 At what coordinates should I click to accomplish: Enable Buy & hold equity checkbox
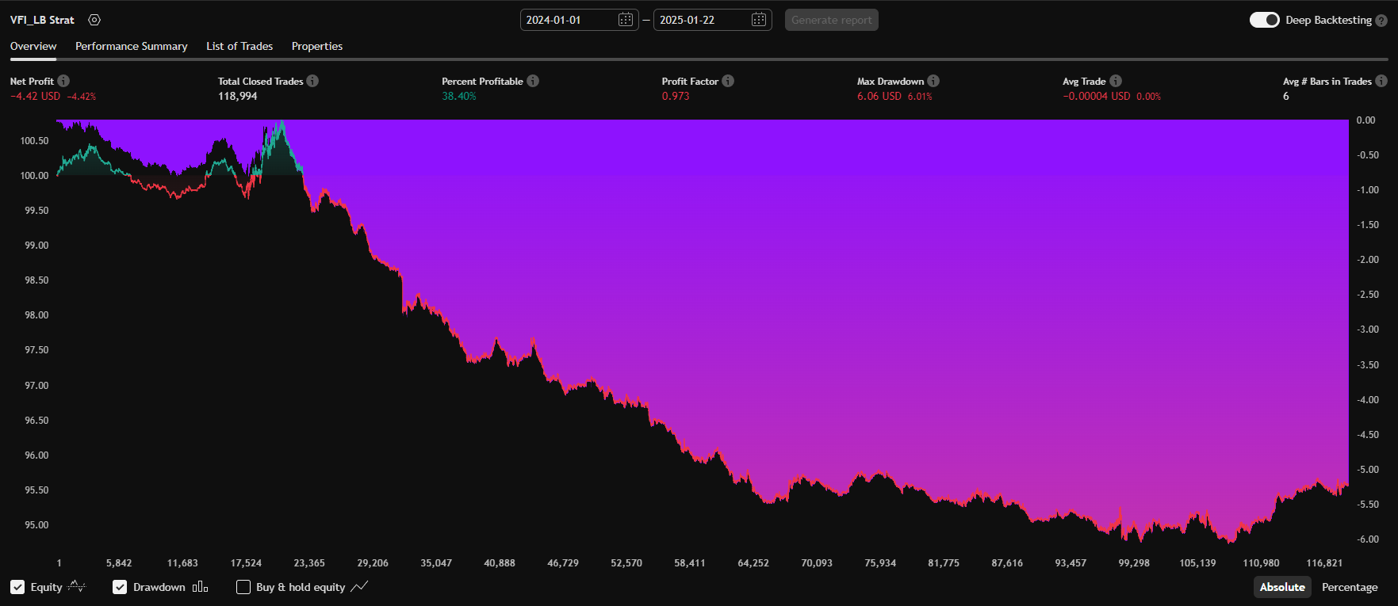point(243,587)
